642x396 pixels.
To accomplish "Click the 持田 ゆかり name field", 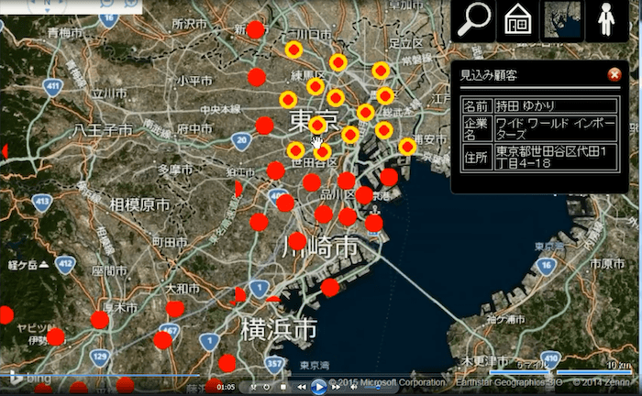I will click(556, 105).
